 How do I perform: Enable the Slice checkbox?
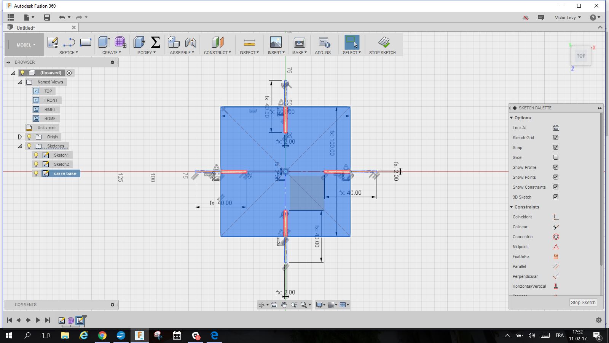click(556, 157)
